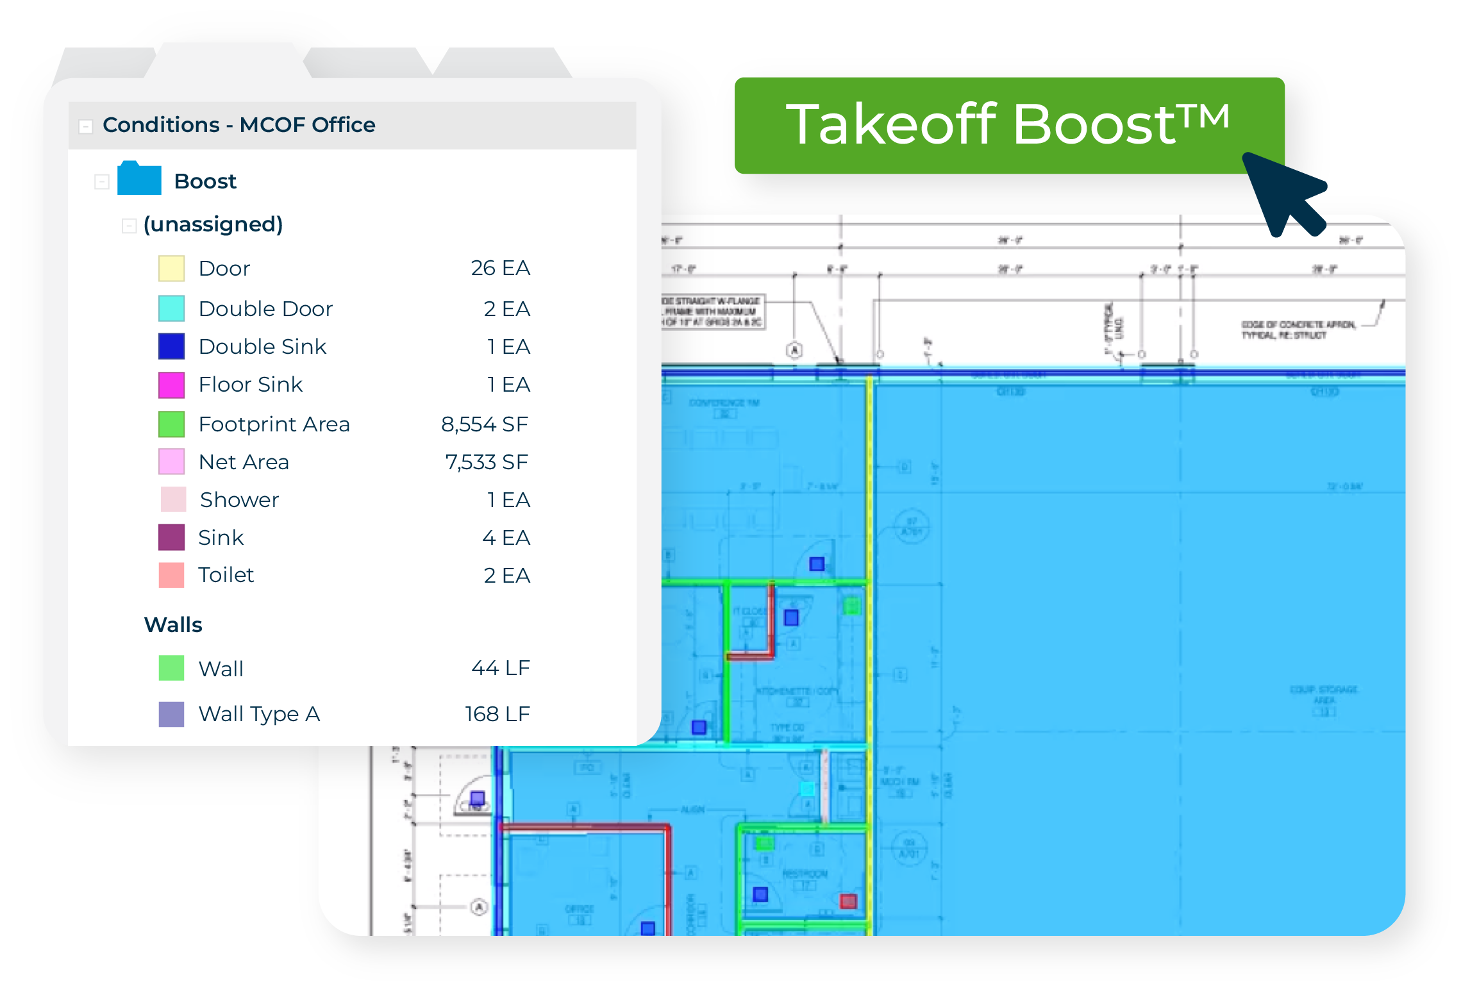This screenshot has width=1470, height=991.
Task: Click the 4 EA sink quantity
Action: [x=506, y=538]
